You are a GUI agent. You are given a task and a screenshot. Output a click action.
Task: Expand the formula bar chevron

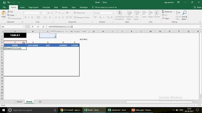pyautogui.click(x=200, y=27)
